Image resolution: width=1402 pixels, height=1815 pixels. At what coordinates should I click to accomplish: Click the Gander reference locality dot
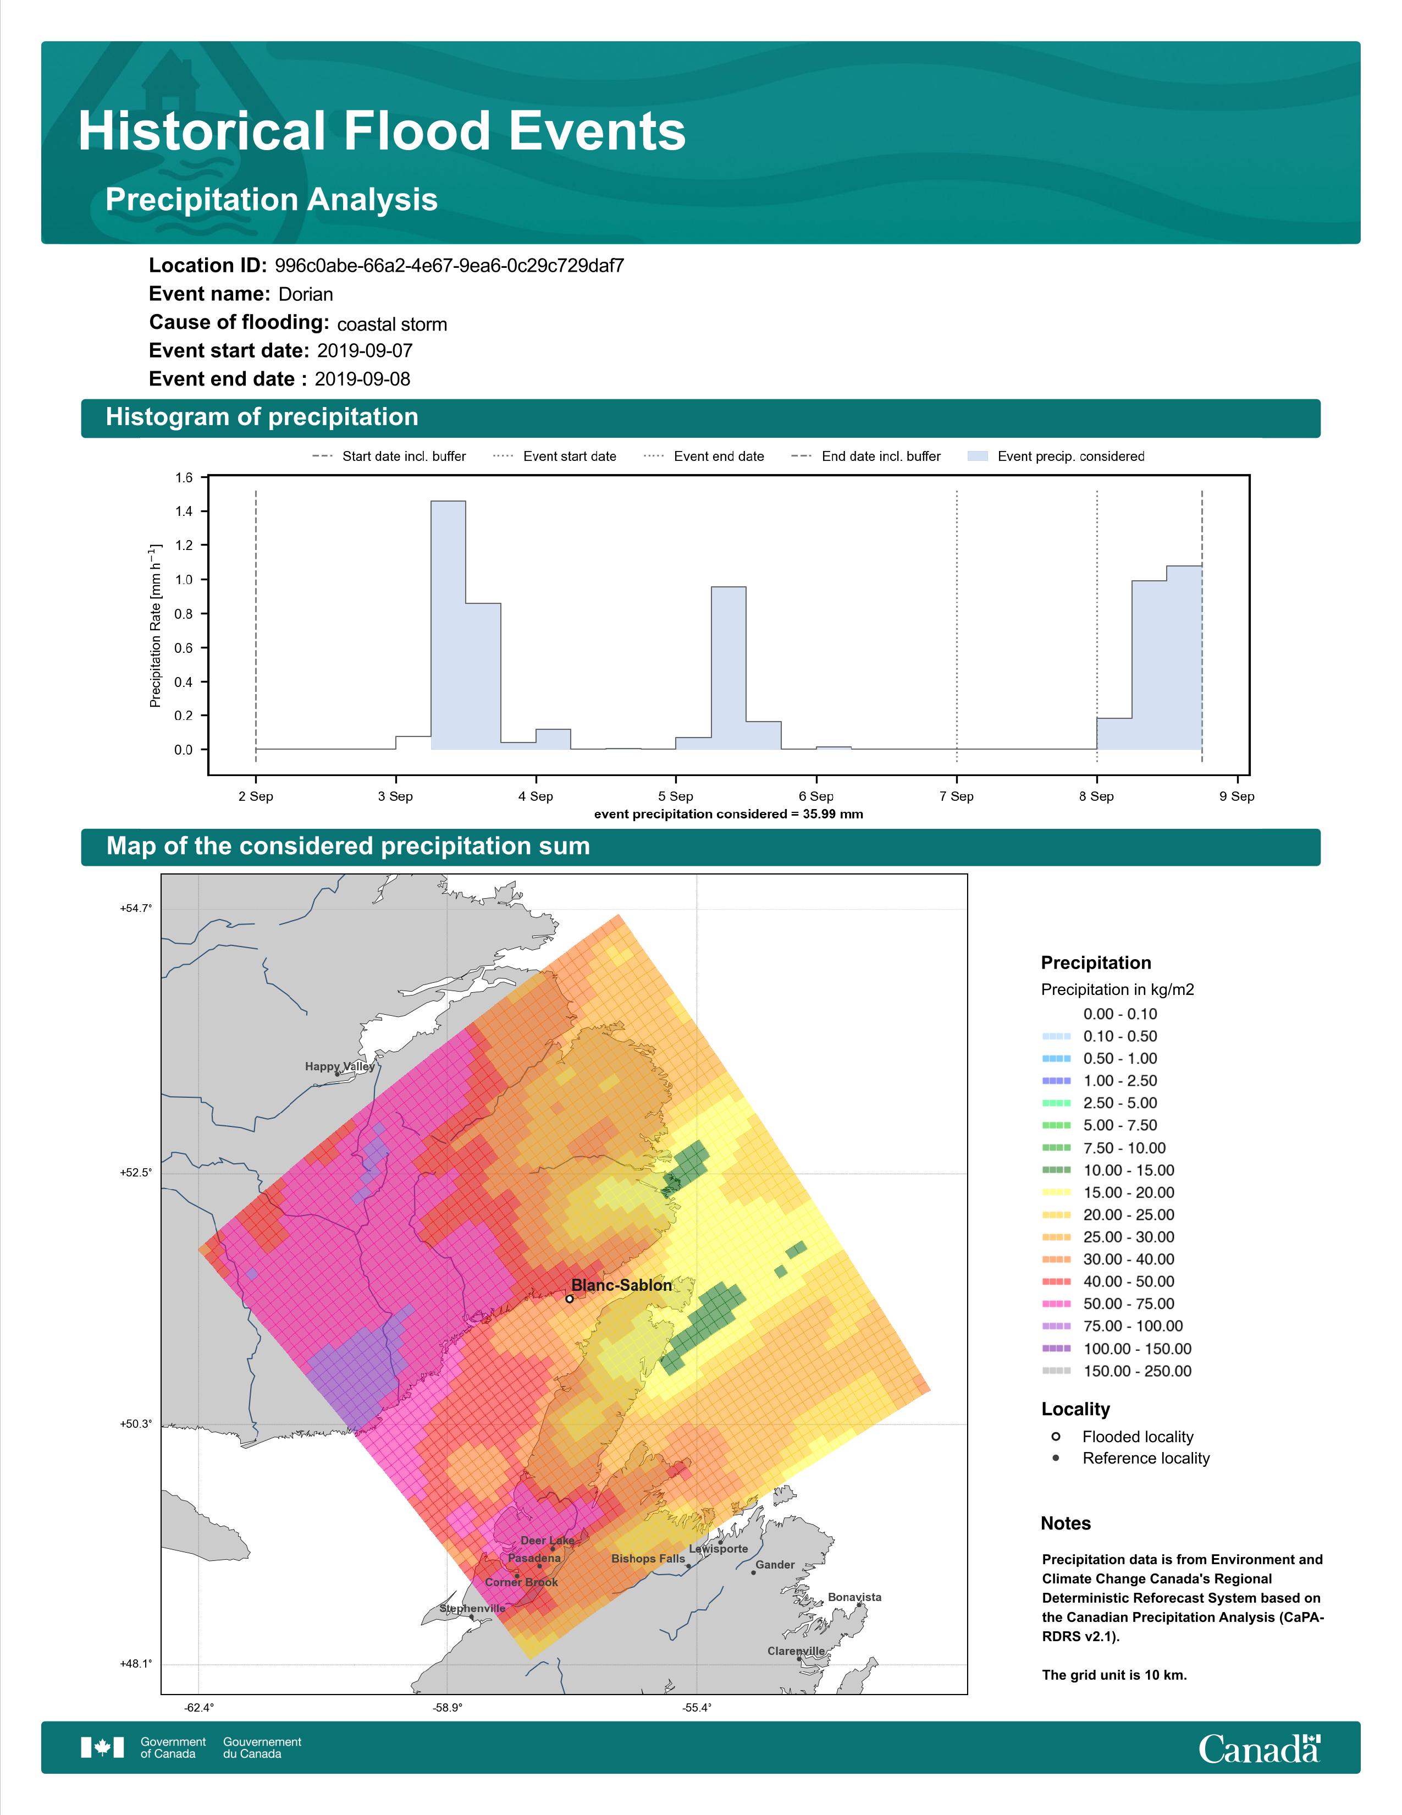point(753,1572)
